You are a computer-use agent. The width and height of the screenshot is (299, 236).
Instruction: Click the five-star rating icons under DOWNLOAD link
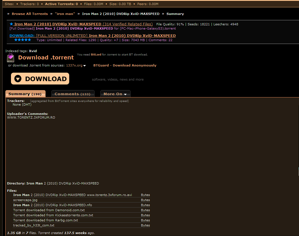pyautogui.click(x=23, y=40)
